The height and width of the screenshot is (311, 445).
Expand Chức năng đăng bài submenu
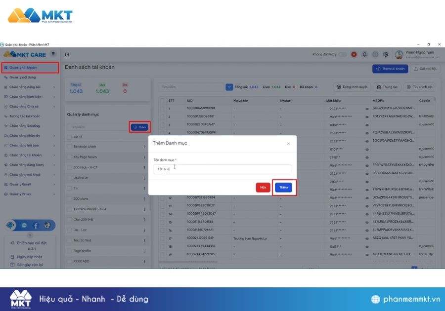click(30, 87)
